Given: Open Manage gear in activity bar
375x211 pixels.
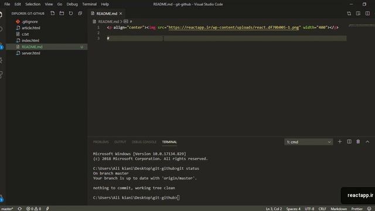Looking at the screenshot, I should (1, 198).
